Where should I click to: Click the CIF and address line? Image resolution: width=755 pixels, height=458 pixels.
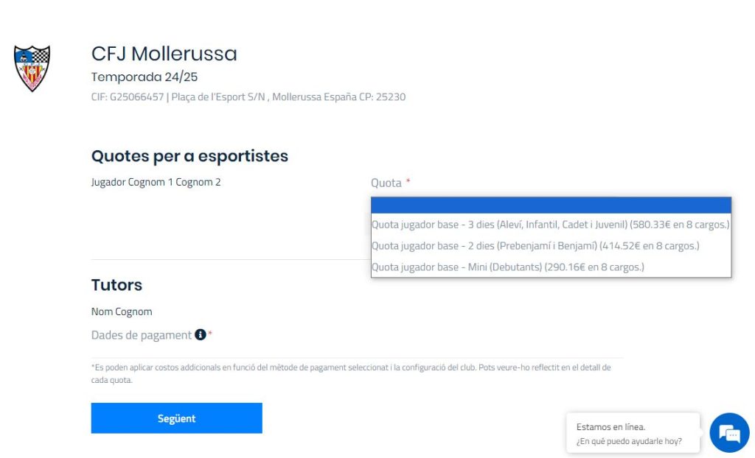[x=248, y=97]
